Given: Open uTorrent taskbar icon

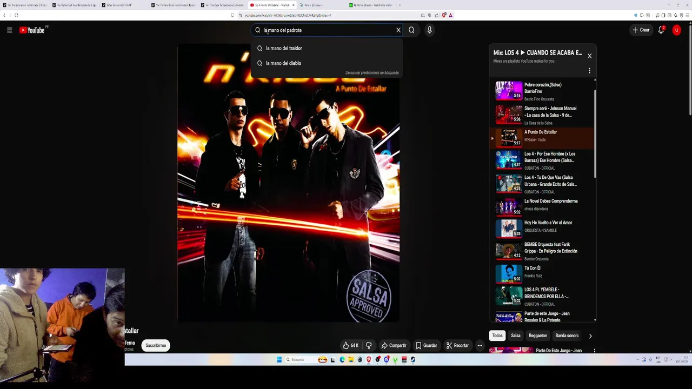Looking at the screenshot, I should pos(395,360).
